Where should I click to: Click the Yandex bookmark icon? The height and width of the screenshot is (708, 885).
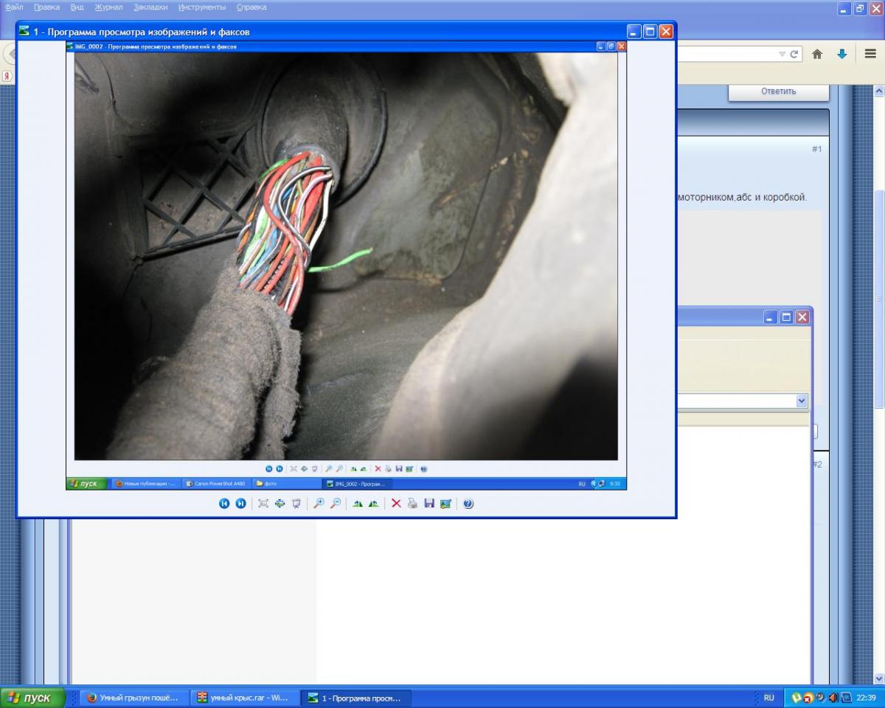7,76
